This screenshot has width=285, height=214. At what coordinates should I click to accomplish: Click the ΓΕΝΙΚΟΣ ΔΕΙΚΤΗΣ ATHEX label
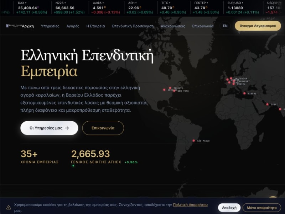[x=96, y=162]
